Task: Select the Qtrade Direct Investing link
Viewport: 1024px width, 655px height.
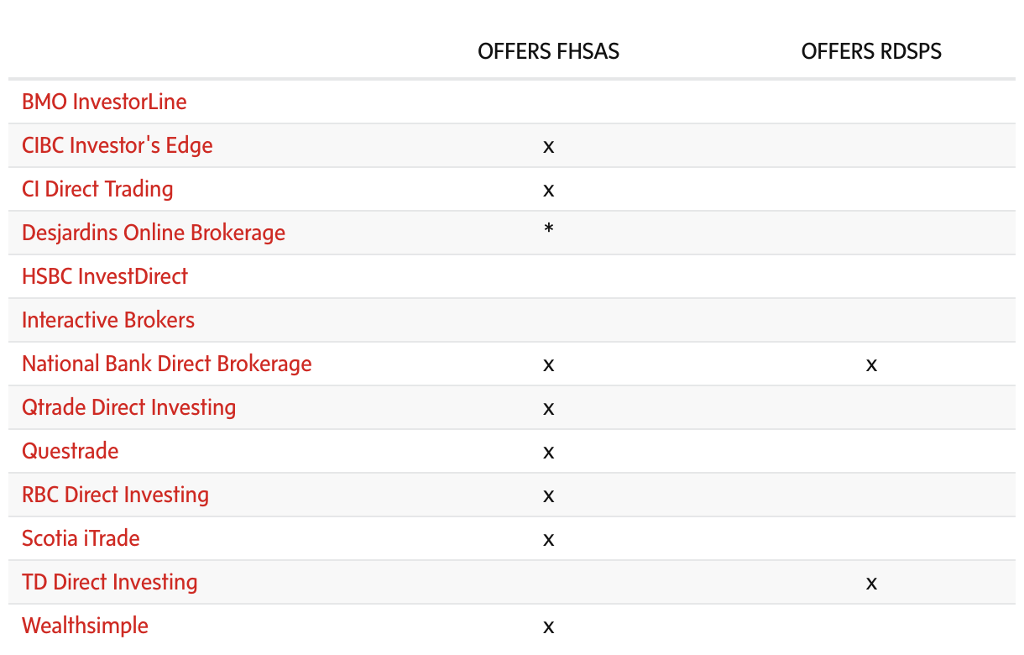Action: pos(128,407)
